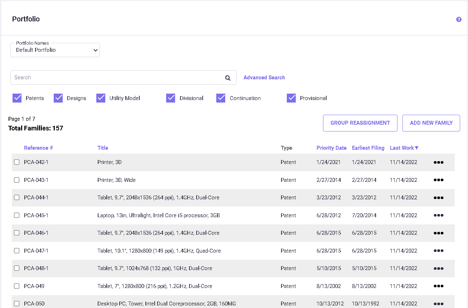Select the PCA-044-1 row checkbox
Image resolution: width=468 pixels, height=308 pixels.
click(x=17, y=198)
